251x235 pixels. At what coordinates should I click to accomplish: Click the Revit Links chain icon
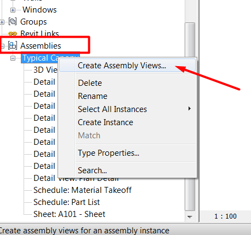(x=13, y=34)
